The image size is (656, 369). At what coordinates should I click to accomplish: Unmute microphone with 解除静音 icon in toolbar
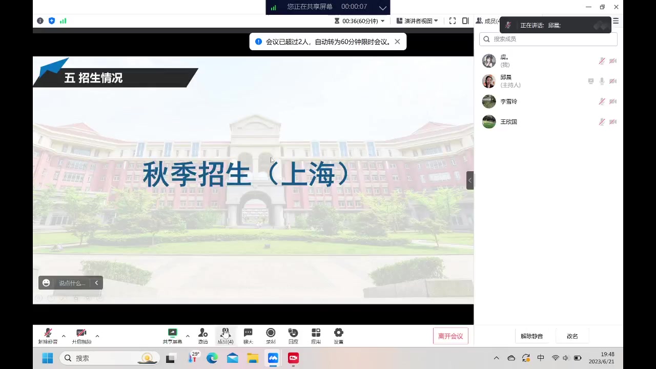(x=48, y=336)
